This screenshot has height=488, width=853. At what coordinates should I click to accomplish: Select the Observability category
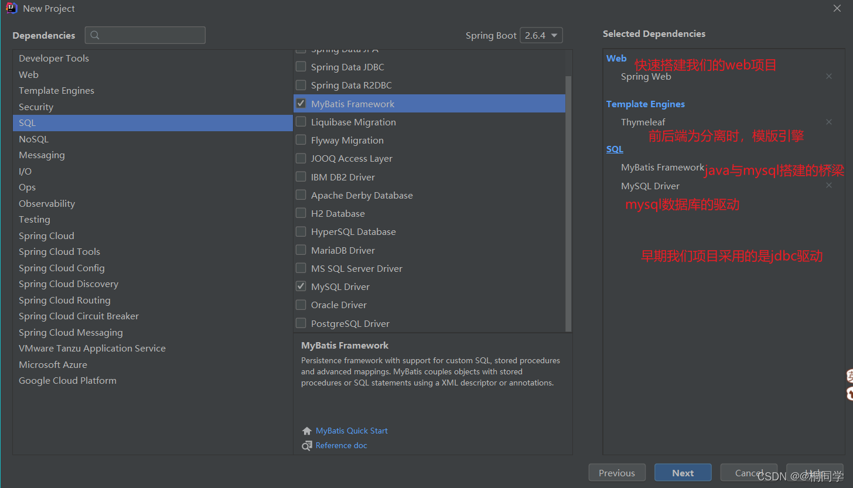point(152,203)
